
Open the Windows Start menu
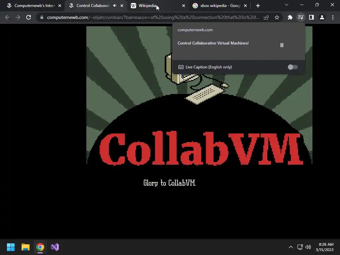pos(11,247)
